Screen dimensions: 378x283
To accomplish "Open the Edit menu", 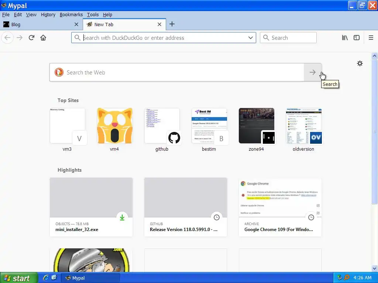I will tap(18, 15).
